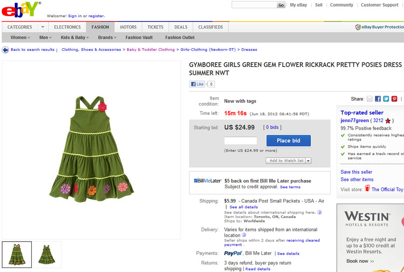Switch to the Motors tab
Screen dimensions: 404x272
128,27
